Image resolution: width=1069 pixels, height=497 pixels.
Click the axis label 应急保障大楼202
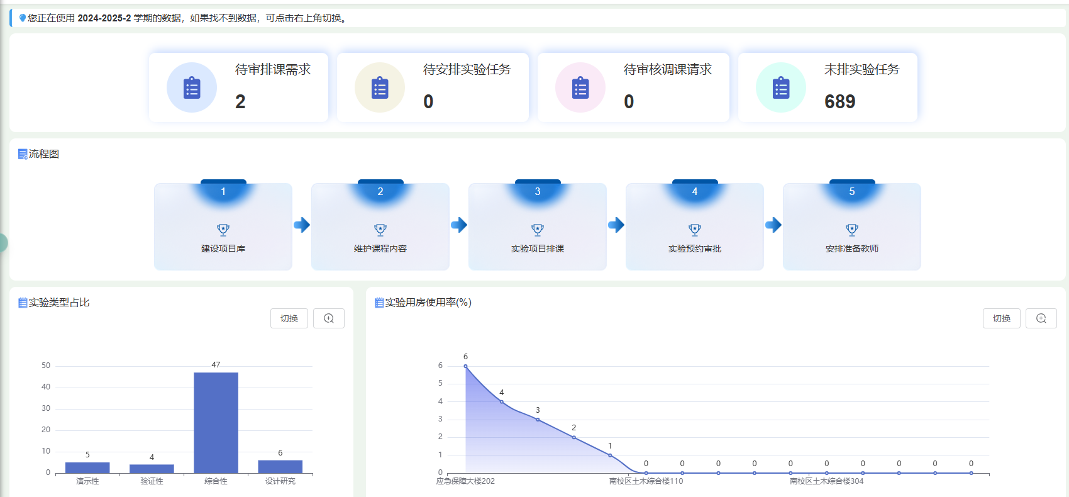(x=465, y=481)
